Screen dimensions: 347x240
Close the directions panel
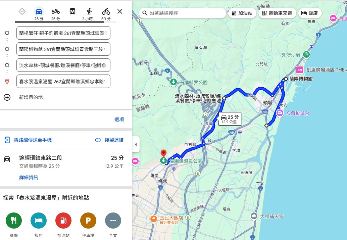120,11
